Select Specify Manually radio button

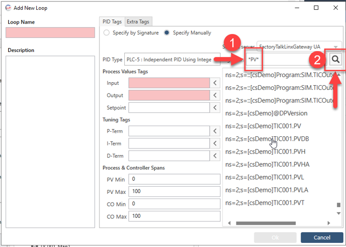[x=167, y=33]
